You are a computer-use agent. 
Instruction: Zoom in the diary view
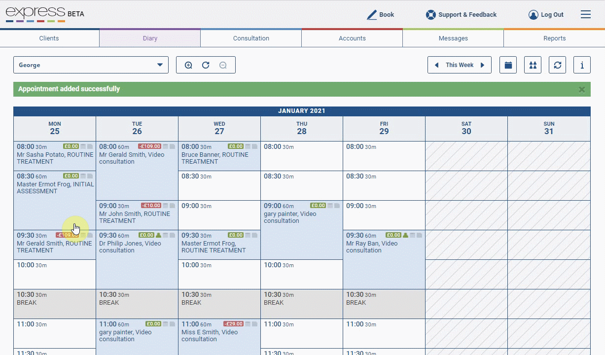188,65
